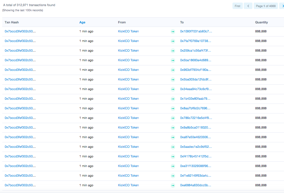Sort by the Age column header
Screen dimensions: 284x193
pos(82,22)
